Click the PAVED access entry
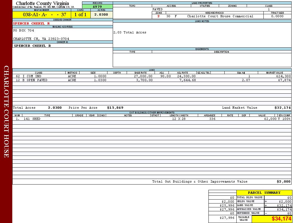 click(158, 9)
